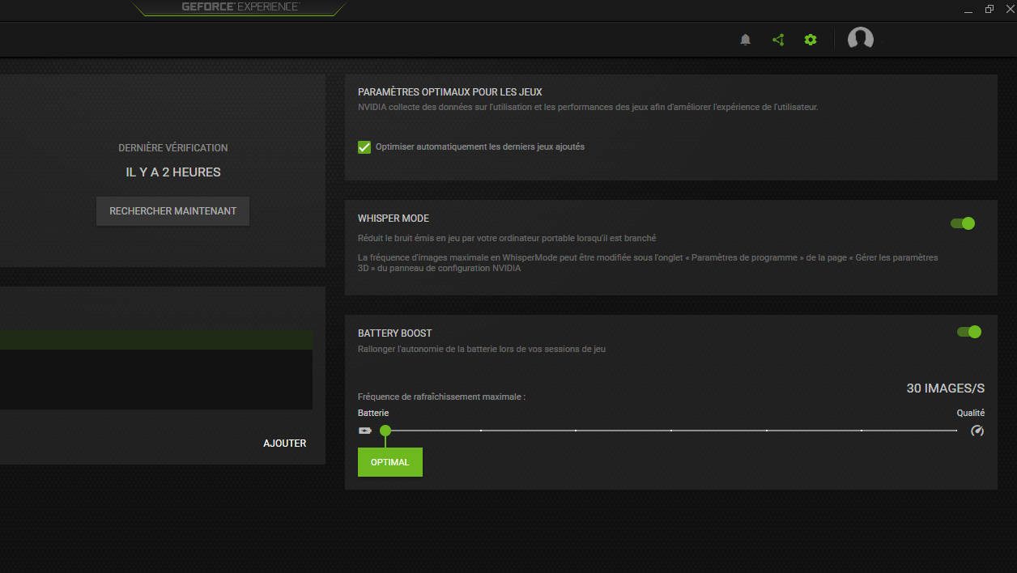The width and height of the screenshot is (1017, 573).
Task: Click the AJOUTER link
Action: point(284,444)
